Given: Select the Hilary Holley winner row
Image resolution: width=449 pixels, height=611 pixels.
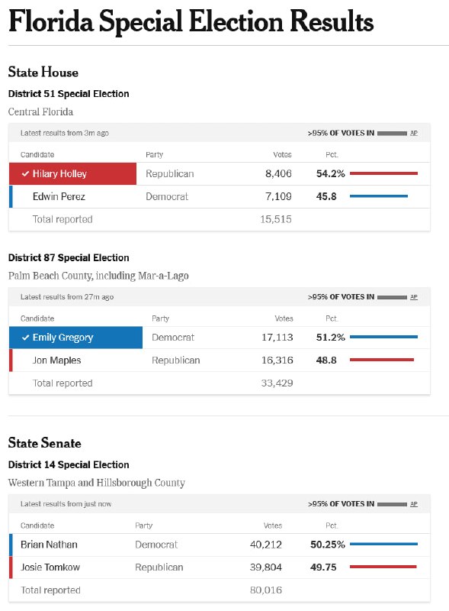Looking at the screenshot, I should pos(220,174).
